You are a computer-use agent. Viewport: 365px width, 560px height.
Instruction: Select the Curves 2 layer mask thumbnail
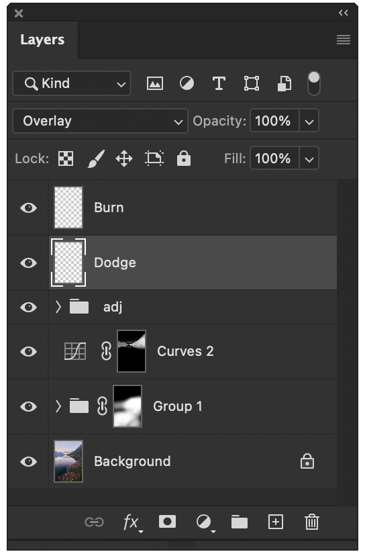point(132,351)
